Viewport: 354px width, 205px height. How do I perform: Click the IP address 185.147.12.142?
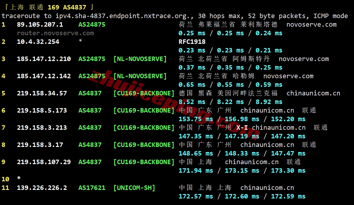44,76
